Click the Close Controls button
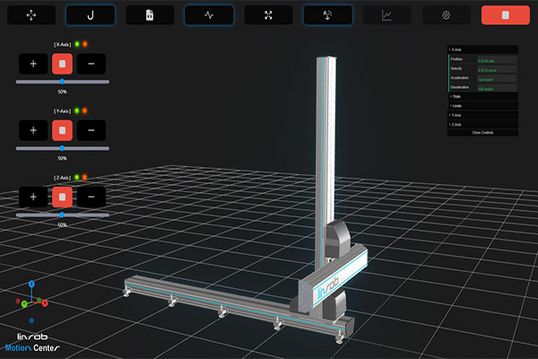 point(482,133)
